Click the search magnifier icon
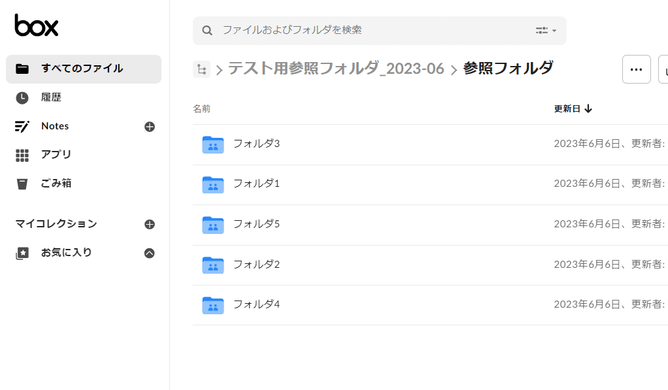This screenshot has height=390, width=668. [207, 30]
